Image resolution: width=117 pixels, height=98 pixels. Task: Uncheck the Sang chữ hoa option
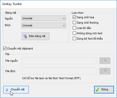tap(74, 17)
